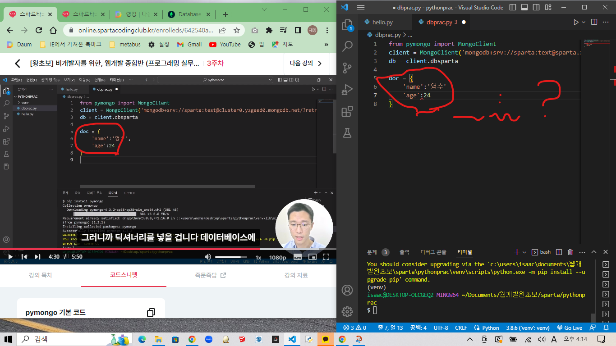The height and width of the screenshot is (346, 616).
Task: Open the Accounts icon in VS Code
Action: (347, 290)
